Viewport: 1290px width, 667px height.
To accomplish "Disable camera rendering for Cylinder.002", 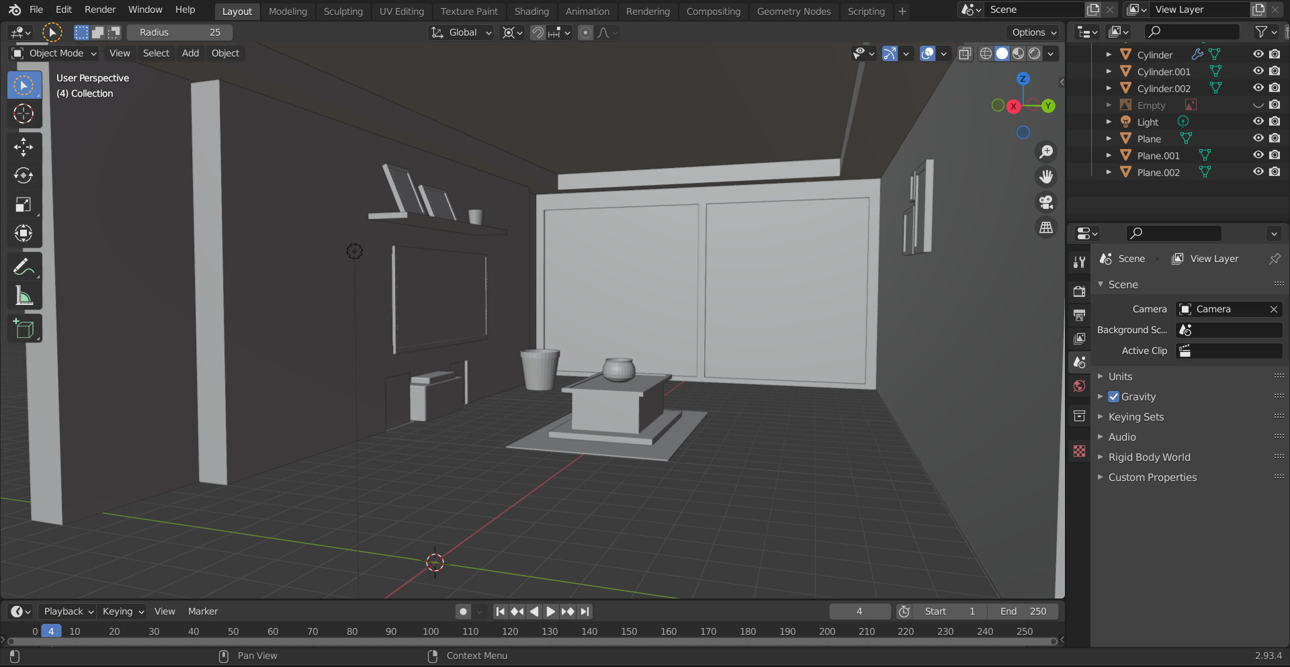I will tap(1275, 87).
